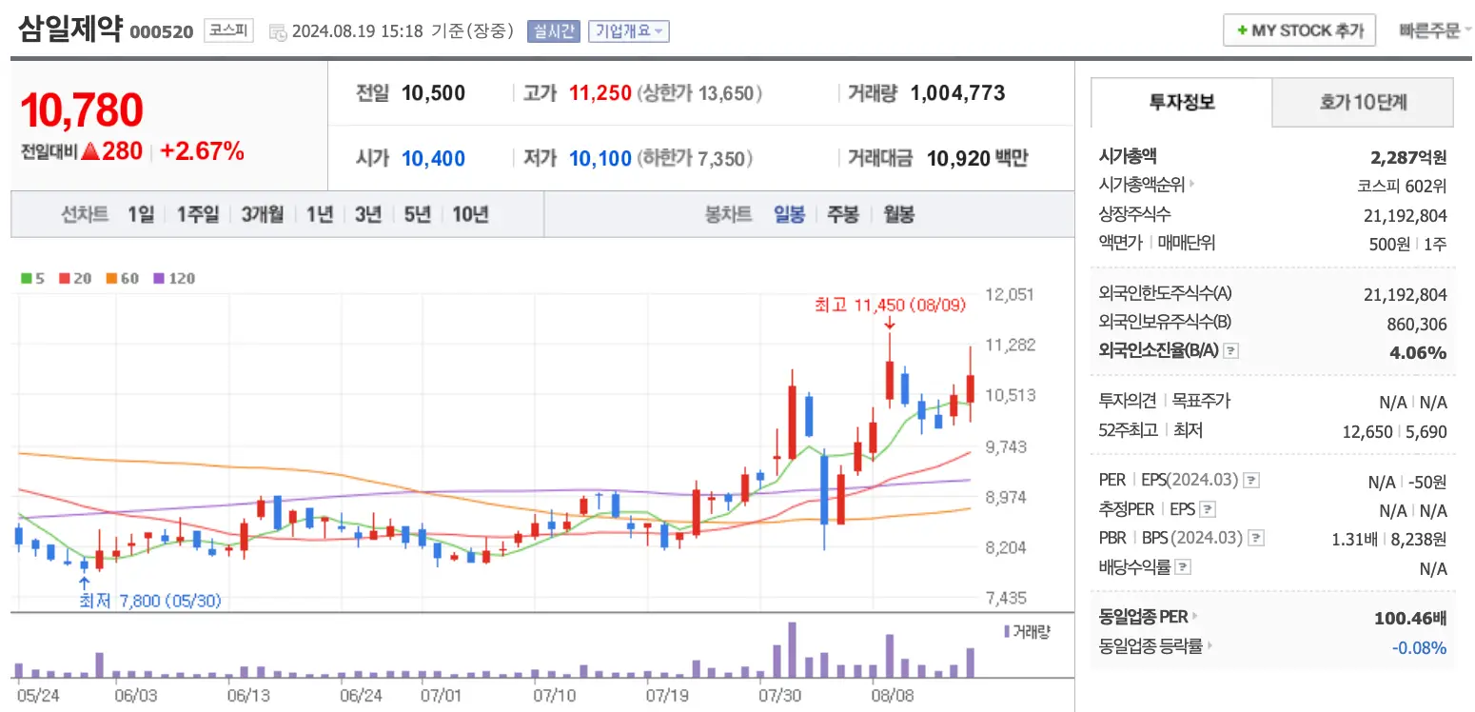Select the 5년 line chart period
This screenshot has width=1475, height=712.
[417, 214]
